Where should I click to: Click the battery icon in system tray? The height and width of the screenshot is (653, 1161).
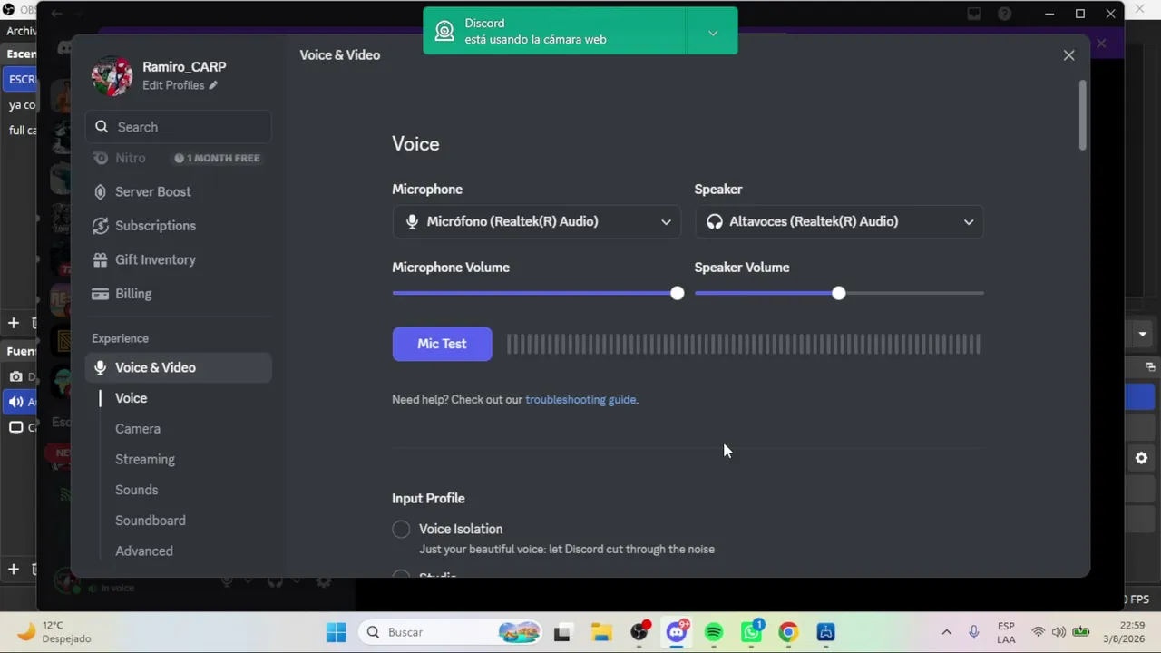1080,632
